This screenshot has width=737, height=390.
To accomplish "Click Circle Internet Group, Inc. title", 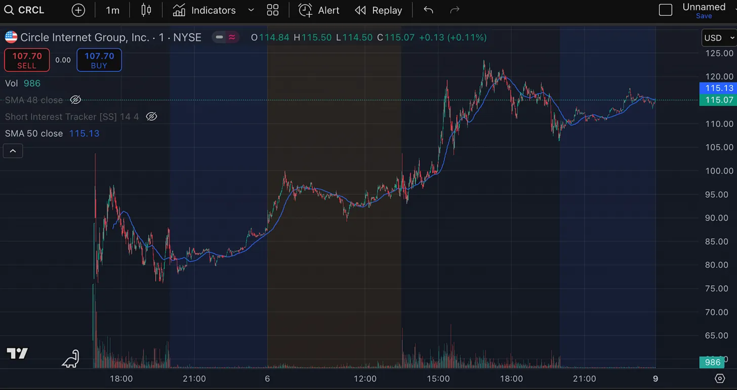I will pos(85,37).
